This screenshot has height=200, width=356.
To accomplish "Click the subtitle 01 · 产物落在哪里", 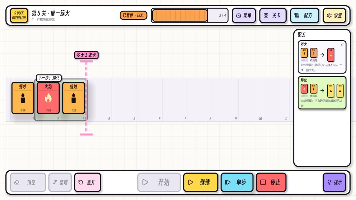I will coord(43,19).
